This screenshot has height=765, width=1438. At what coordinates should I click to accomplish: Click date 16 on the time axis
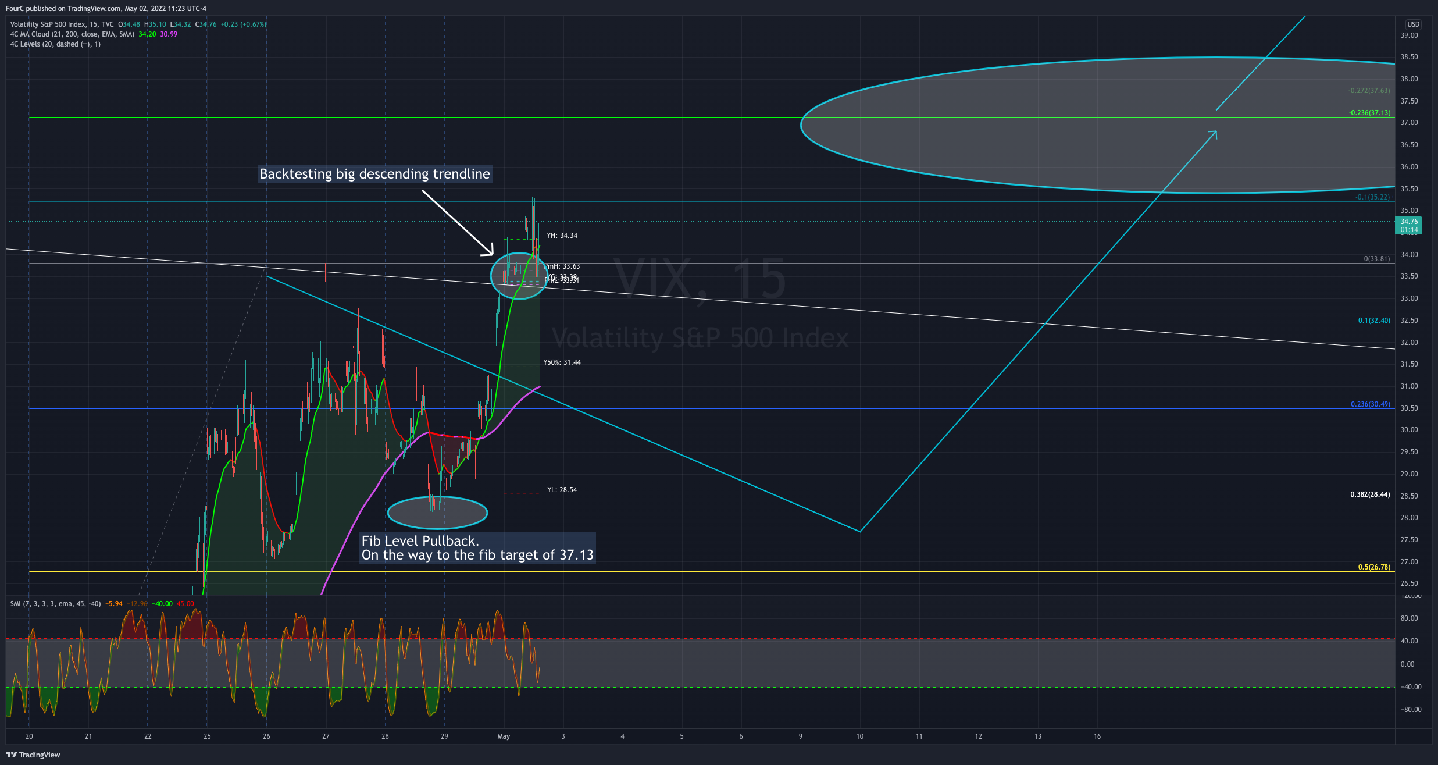pyautogui.click(x=1097, y=736)
